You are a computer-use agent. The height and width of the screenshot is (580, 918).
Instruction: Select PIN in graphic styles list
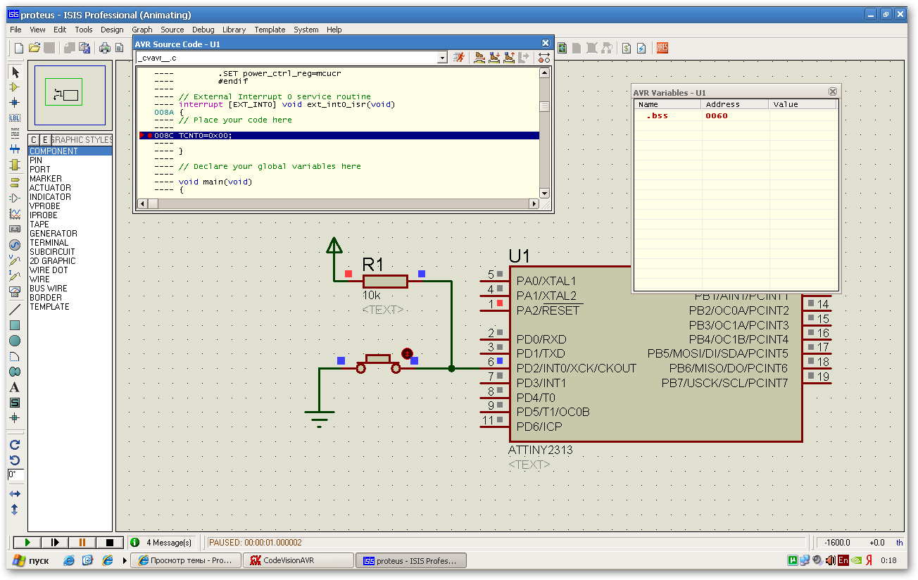pos(36,160)
